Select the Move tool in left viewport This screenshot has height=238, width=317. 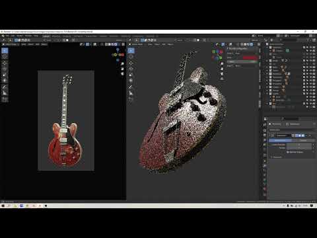click(5, 63)
